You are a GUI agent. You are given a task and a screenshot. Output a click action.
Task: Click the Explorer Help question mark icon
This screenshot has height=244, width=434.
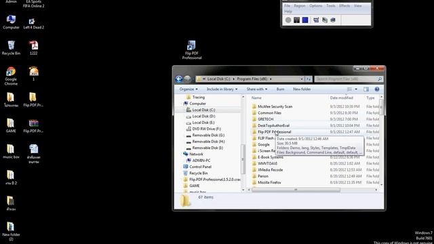377,89
